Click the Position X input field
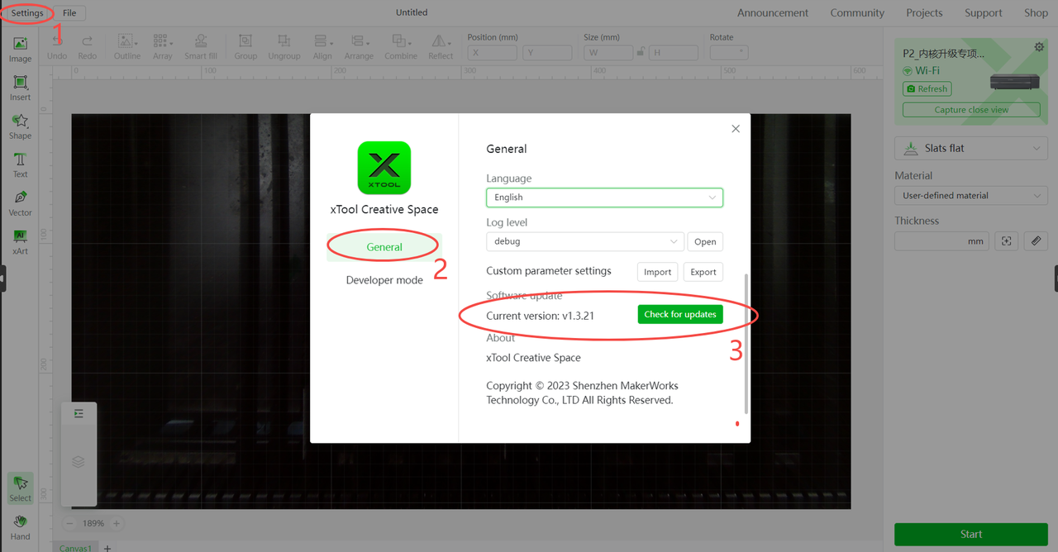 [492, 52]
